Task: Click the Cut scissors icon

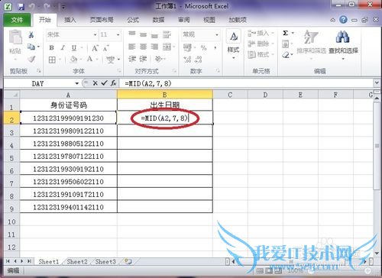Action: [31, 34]
